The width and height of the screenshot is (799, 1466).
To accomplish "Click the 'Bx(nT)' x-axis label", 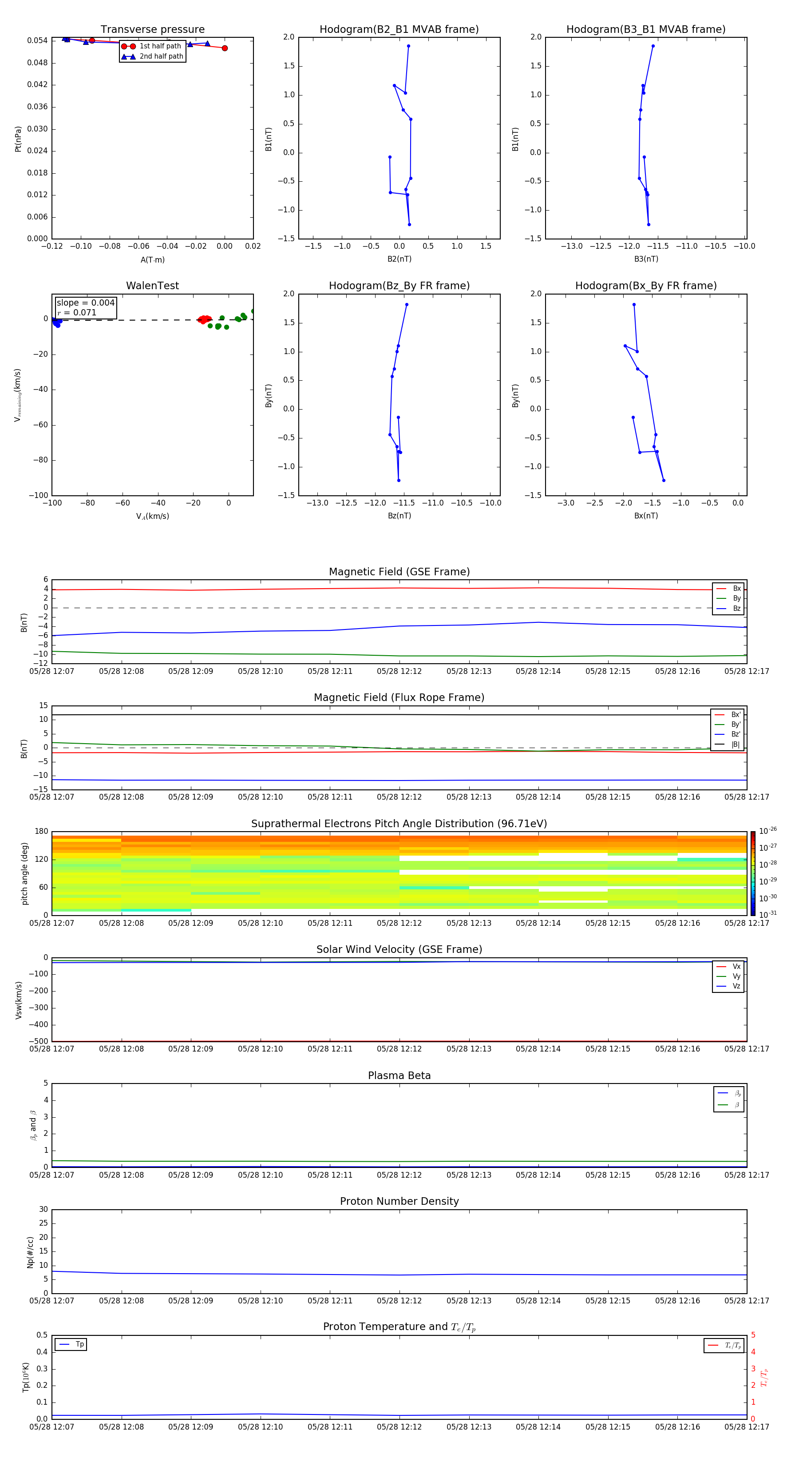I will coord(646,516).
